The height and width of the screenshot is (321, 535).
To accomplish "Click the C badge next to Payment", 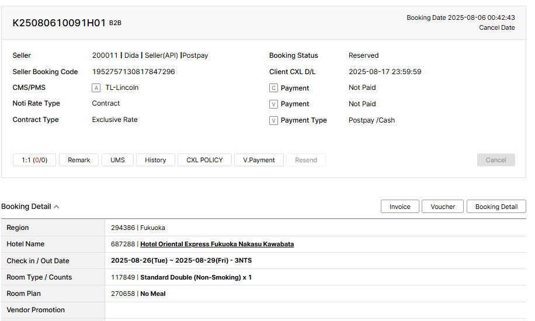I will point(273,88).
